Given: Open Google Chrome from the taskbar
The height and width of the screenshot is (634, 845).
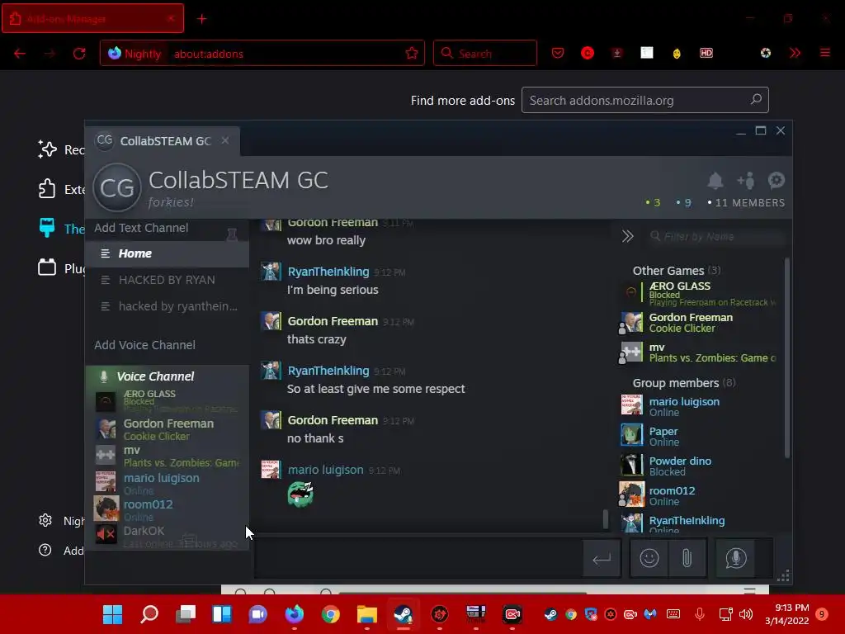Looking at the screenshot, I should (330, 614).
